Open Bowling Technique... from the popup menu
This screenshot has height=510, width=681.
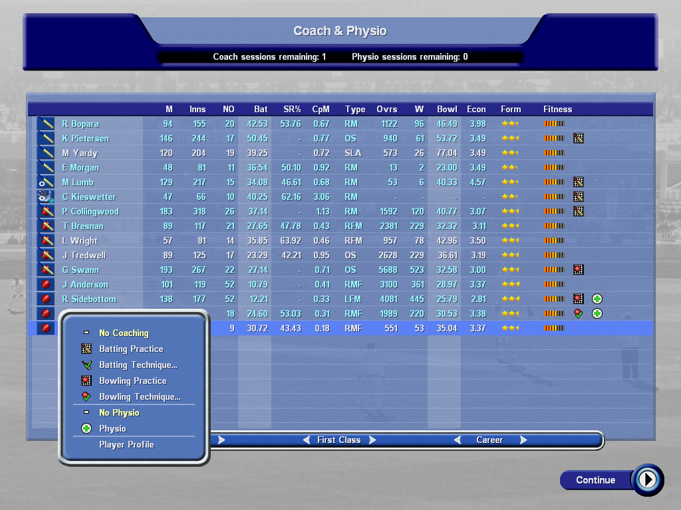[140, 397]
